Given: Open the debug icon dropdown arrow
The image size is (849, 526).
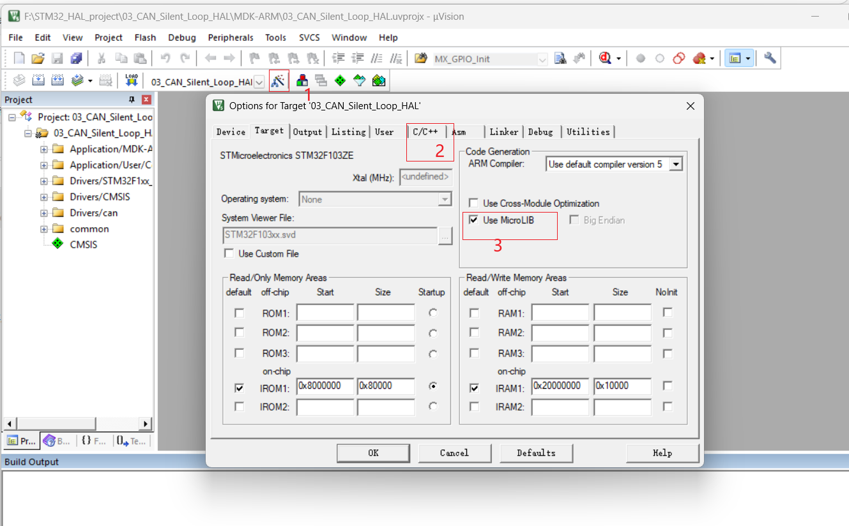Looking at the screenshot, I should pos(618,59).
